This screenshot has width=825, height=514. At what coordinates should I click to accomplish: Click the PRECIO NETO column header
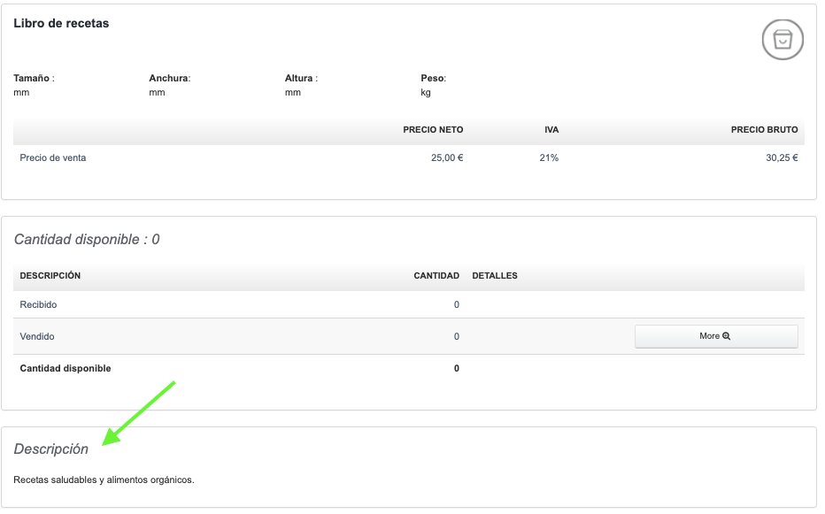pyautogui.click(x=433, y=130)
